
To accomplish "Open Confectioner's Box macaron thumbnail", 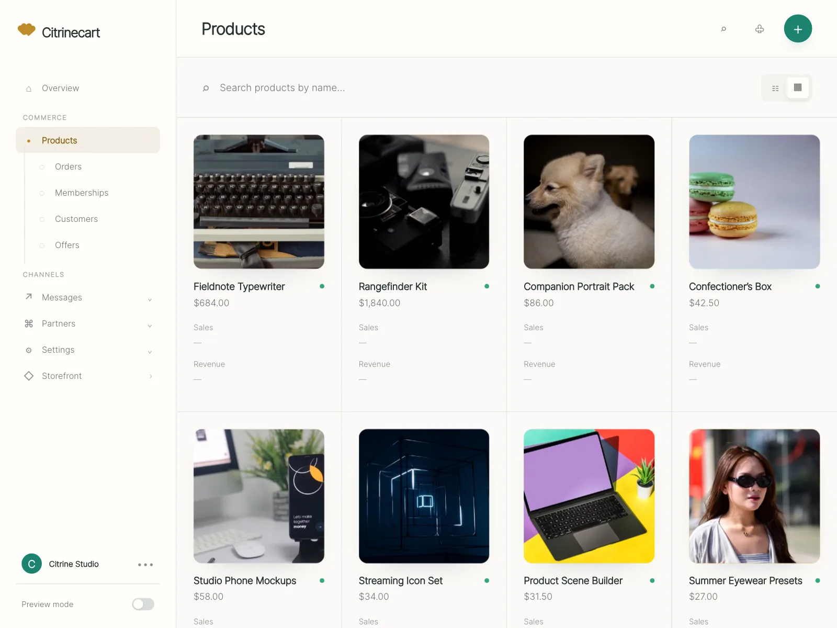I will pos(754,202).
